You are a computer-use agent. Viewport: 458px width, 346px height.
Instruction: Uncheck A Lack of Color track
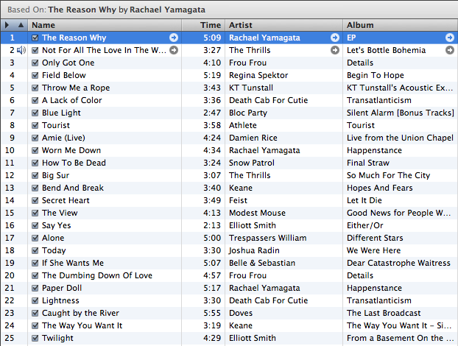point(35,100)
